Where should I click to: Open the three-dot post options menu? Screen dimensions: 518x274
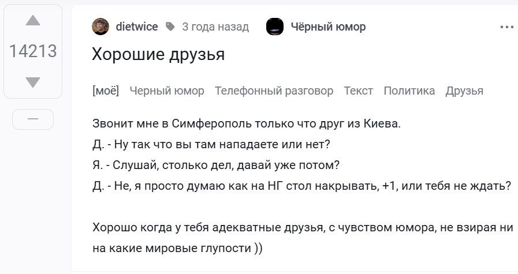point(506,27)
